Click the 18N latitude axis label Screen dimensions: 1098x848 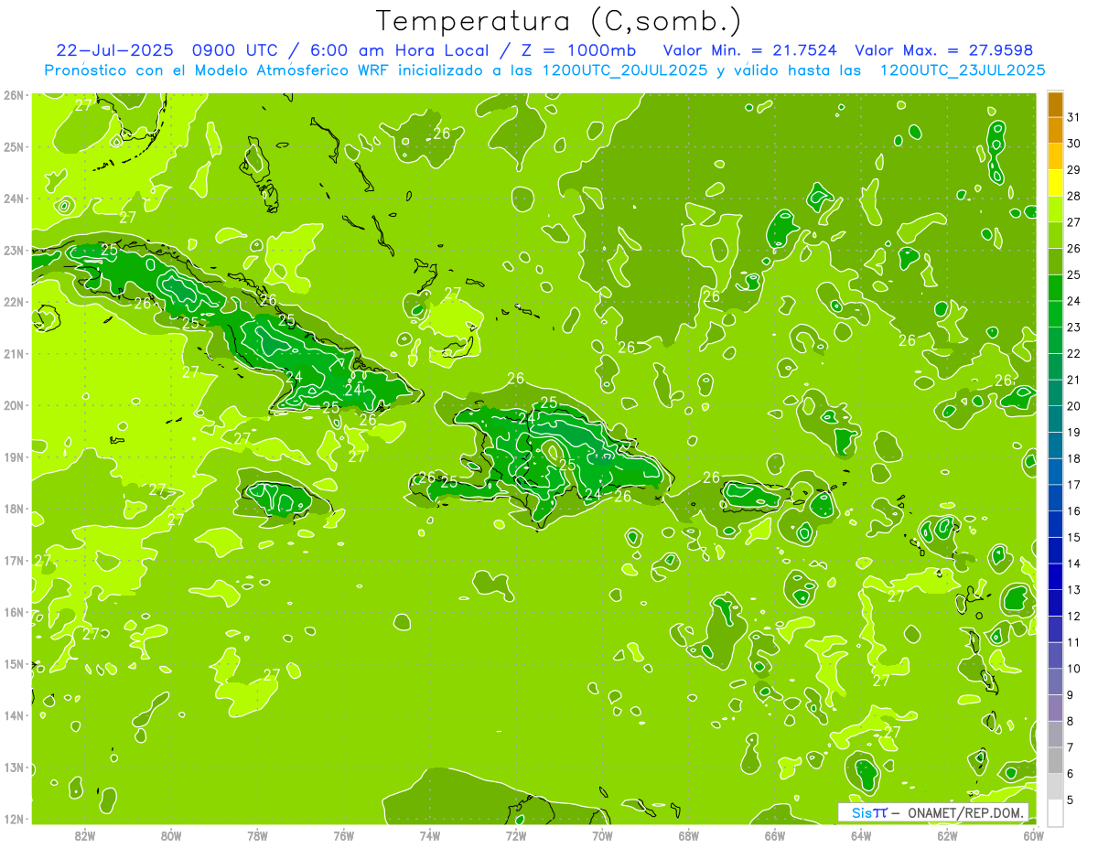tap(13, 509)
